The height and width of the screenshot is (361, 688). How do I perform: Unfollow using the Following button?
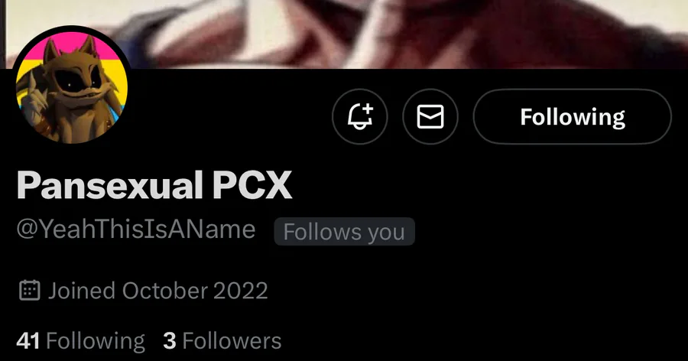click(572, 116)
